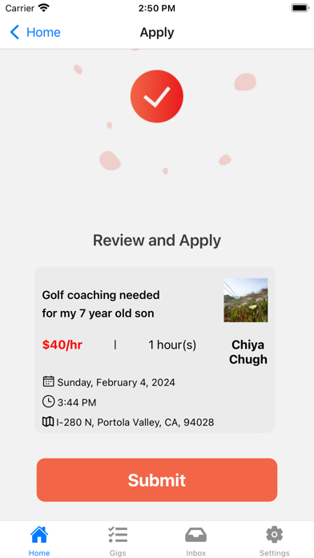Select the Home house icon tab
This screenshot has width=314, height=558.
(39, 535)
